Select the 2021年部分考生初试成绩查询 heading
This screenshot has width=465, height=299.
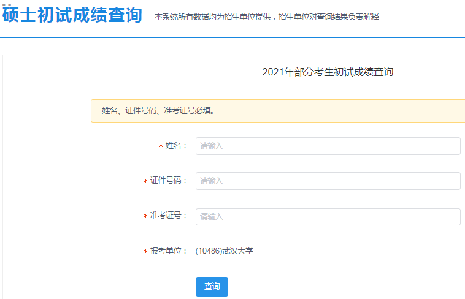pyautogui.click(x=328, y=72)
